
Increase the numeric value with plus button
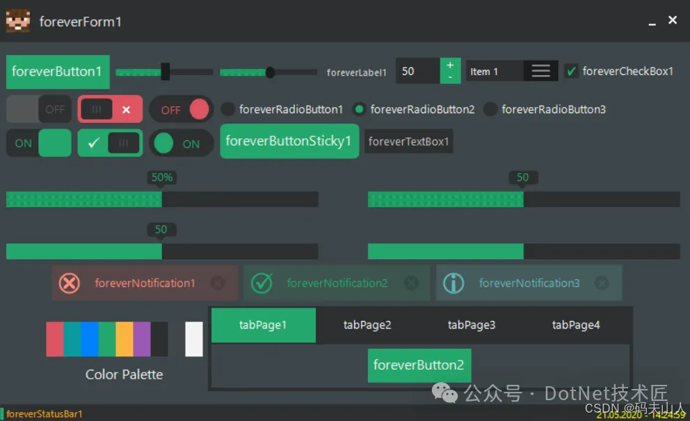point(450,65)
